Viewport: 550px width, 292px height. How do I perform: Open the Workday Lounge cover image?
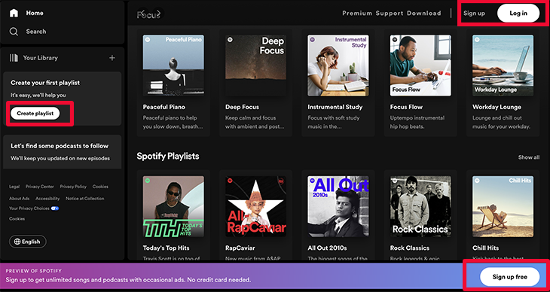click(503, 65)
